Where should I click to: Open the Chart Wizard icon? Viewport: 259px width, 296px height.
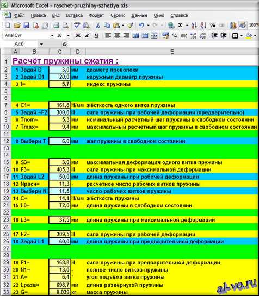pos(233,25)
